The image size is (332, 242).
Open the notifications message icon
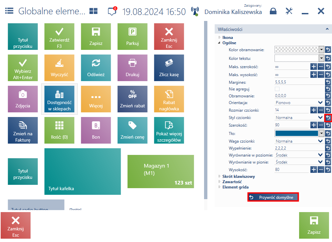tap(112, 11)
